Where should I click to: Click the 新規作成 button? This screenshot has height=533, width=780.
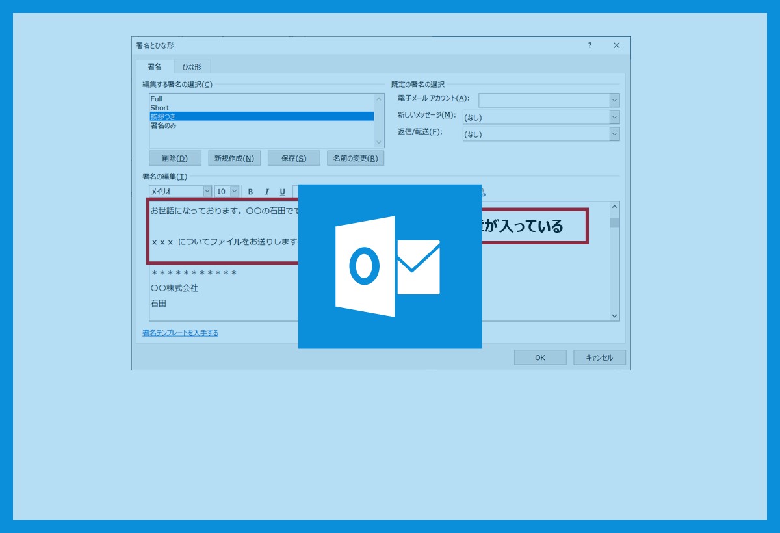tap(235, 159)
